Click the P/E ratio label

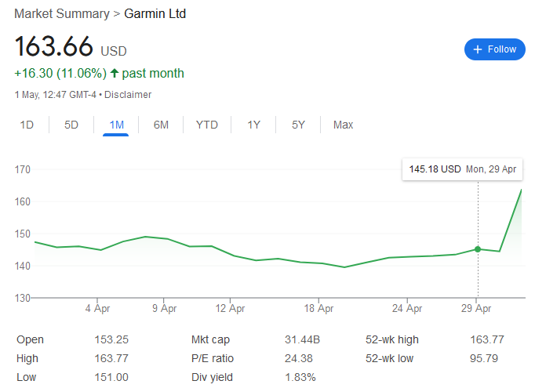click(213, 358)
